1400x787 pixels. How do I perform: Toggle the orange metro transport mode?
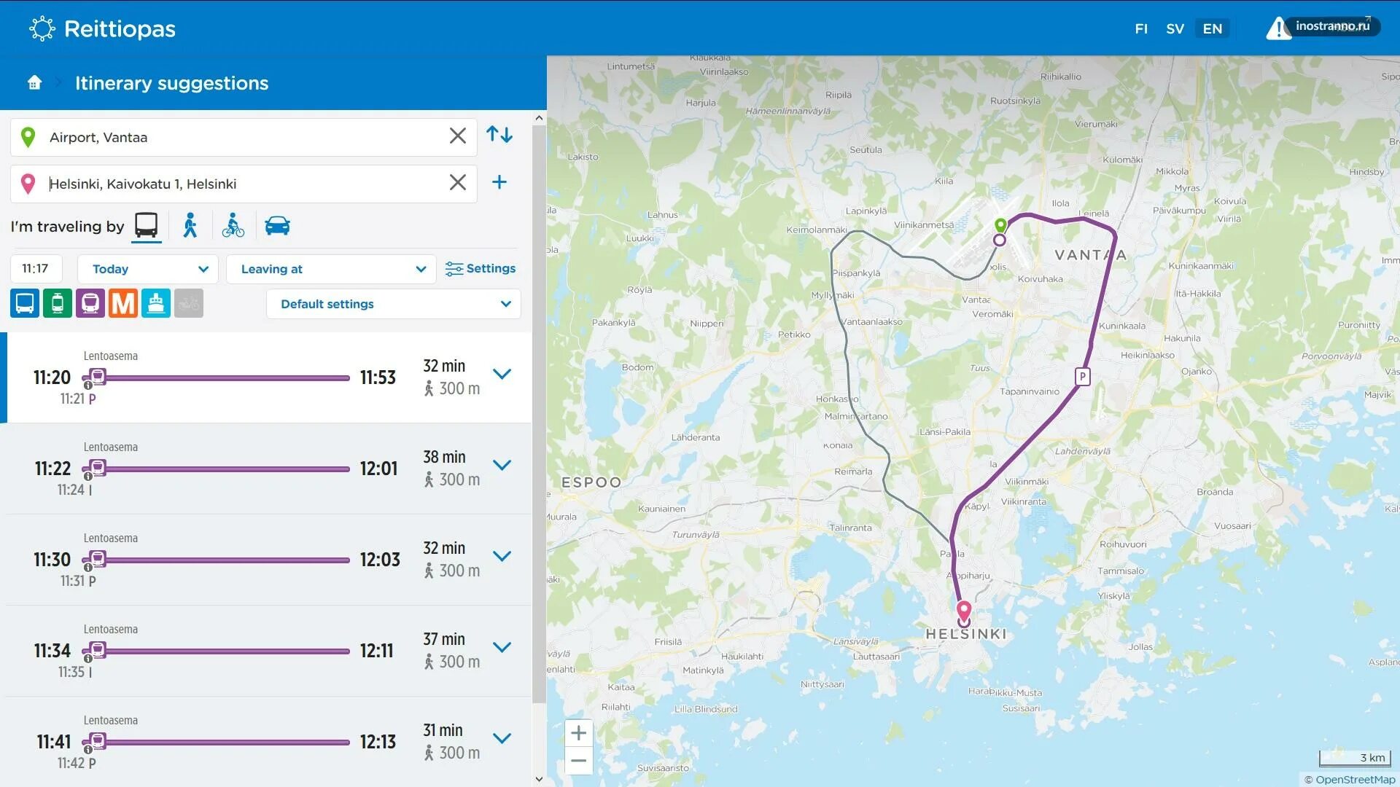[x=122, y=303]
